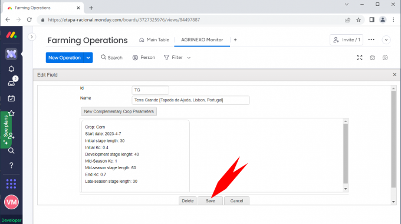The width and height of the screenshot is (401, 224).
Task: Open the view feedback icon beside settings gear
Action: [385, 58]
